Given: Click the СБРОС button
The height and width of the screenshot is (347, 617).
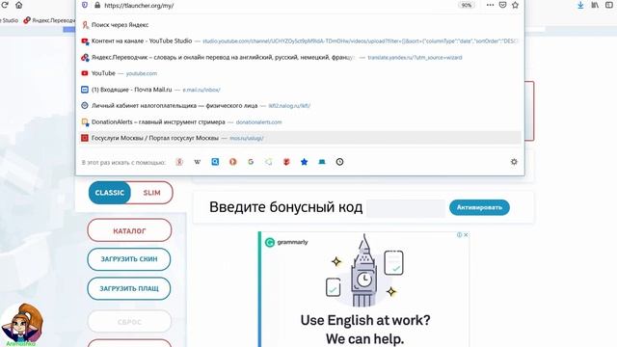Looking at the screenshot, I should point(129,322).
